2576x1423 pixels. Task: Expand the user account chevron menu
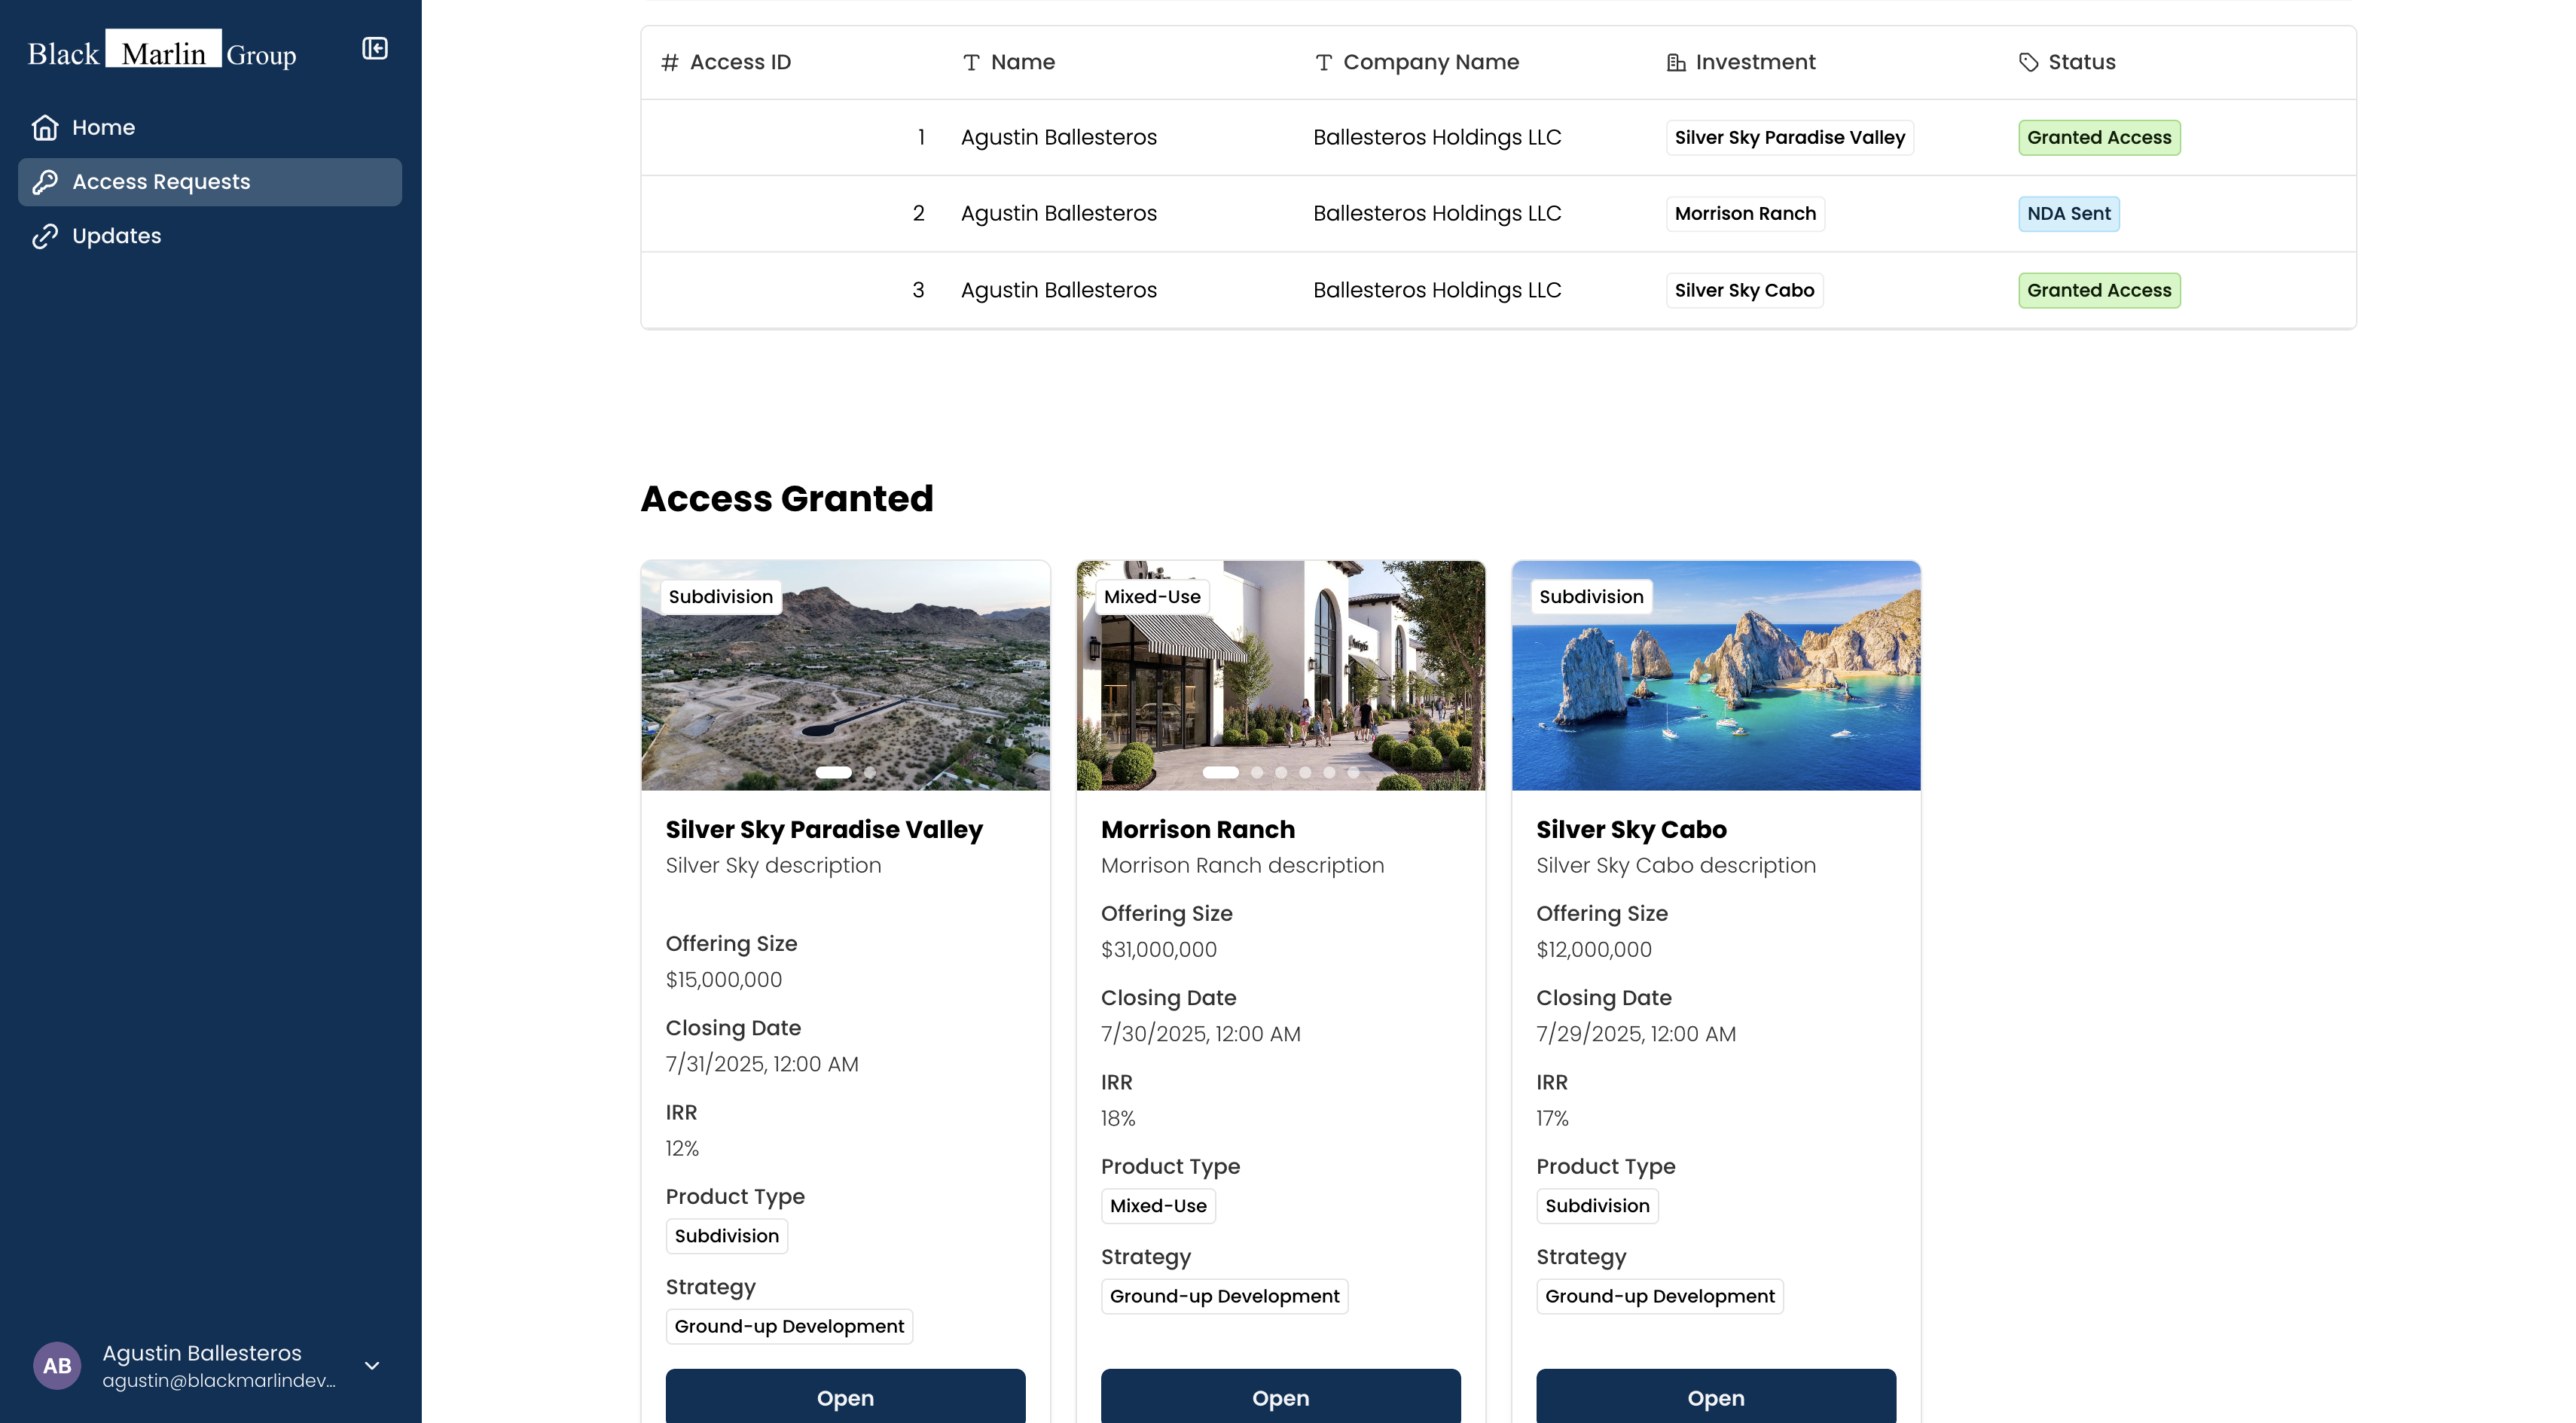tap(372, 1365)
